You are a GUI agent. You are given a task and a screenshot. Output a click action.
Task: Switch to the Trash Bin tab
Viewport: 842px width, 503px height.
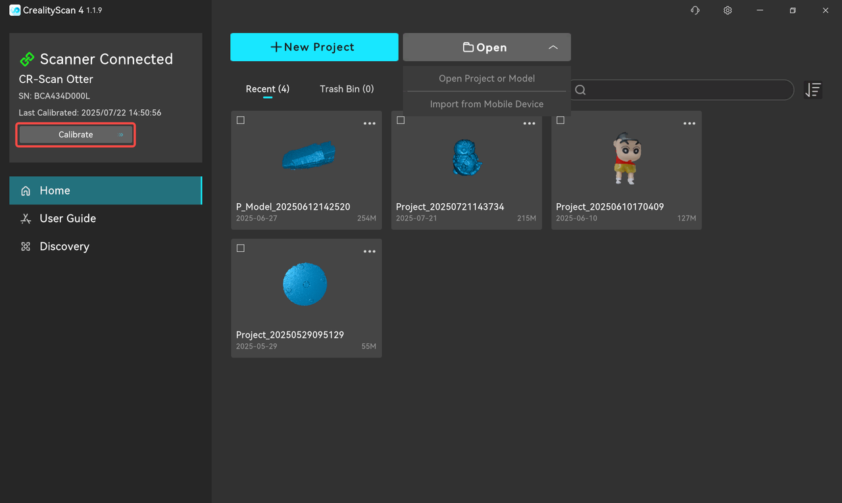347,89
